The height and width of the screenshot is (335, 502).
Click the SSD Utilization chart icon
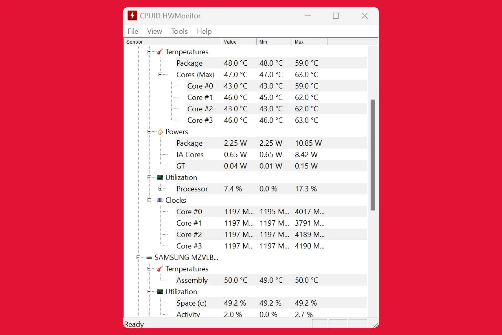pos(160,292)
